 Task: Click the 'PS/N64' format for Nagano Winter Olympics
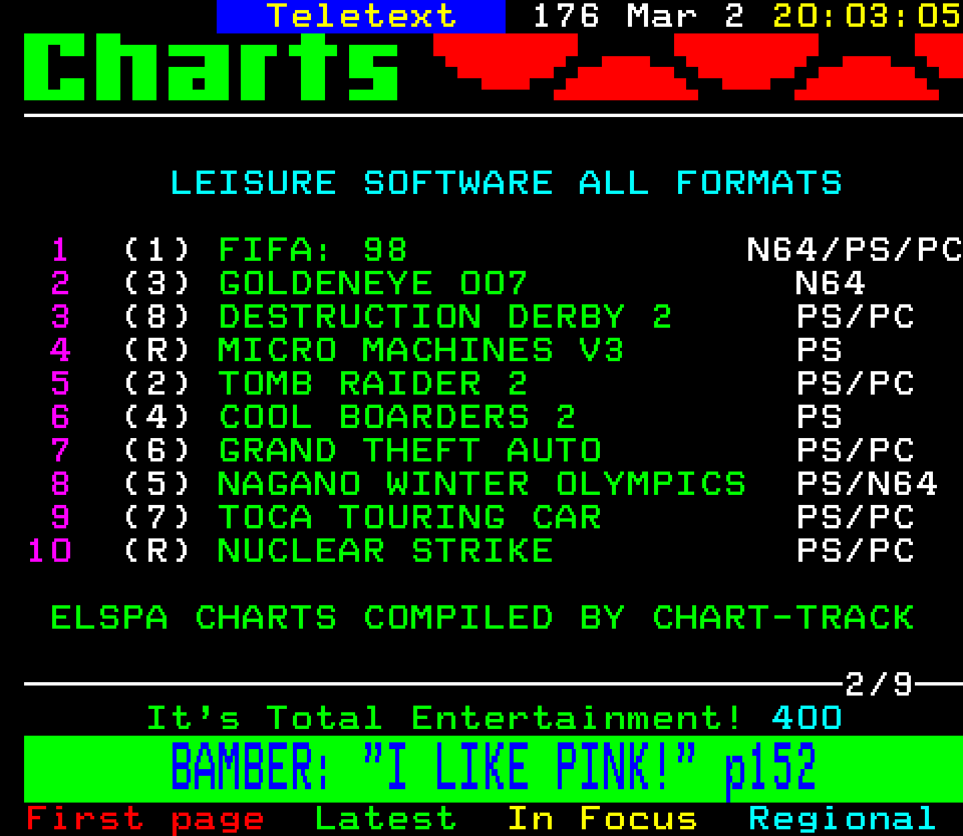867,484
